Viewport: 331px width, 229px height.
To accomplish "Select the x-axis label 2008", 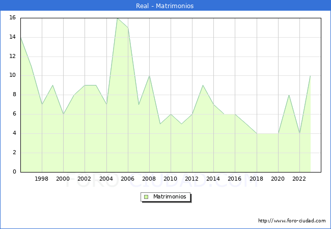I will click(149, 179).
